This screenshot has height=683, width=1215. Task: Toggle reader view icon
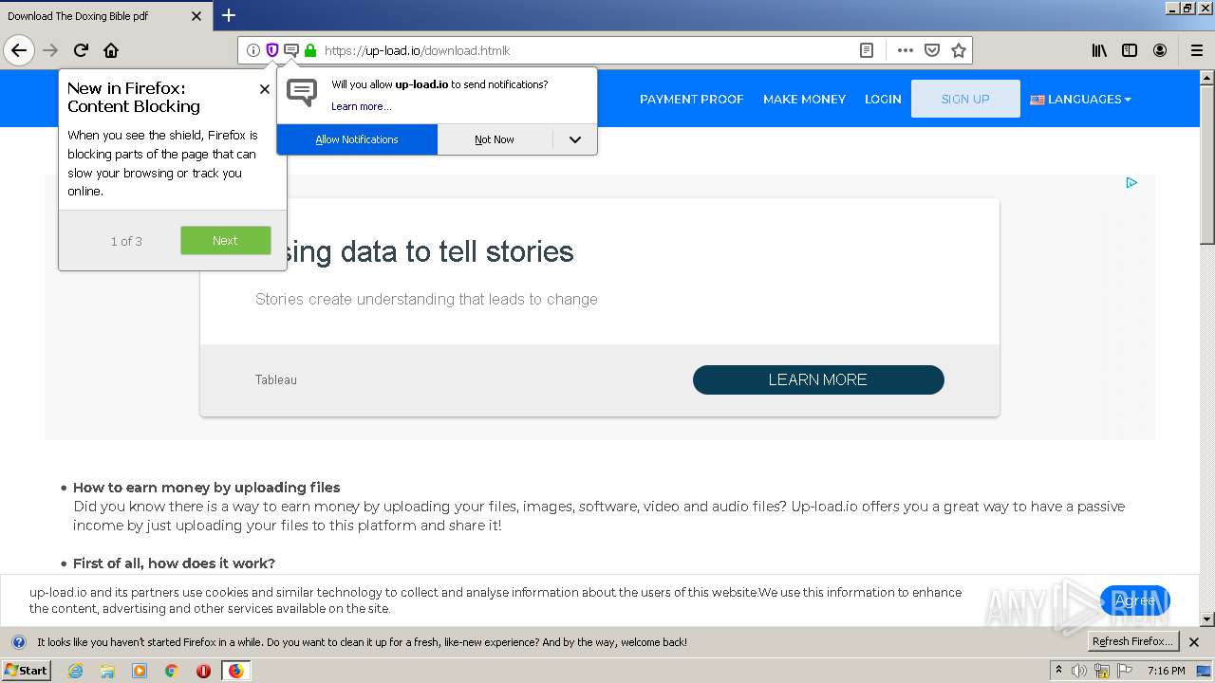(867, 50)
